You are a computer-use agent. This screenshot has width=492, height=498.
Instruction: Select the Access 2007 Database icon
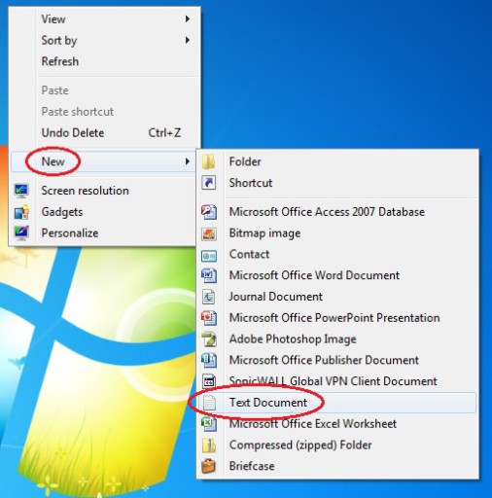coord(209,212)
